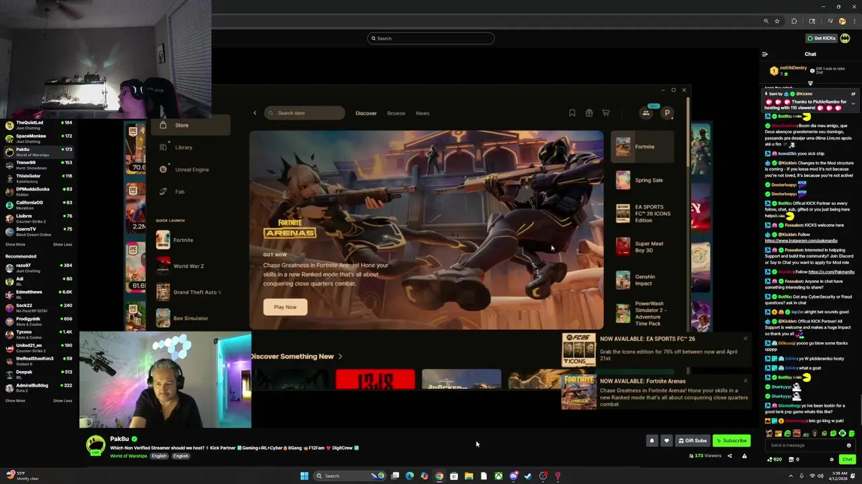Click the share icon next to viewer count
The width and height of the screenshot is (862, 484).
729,456
